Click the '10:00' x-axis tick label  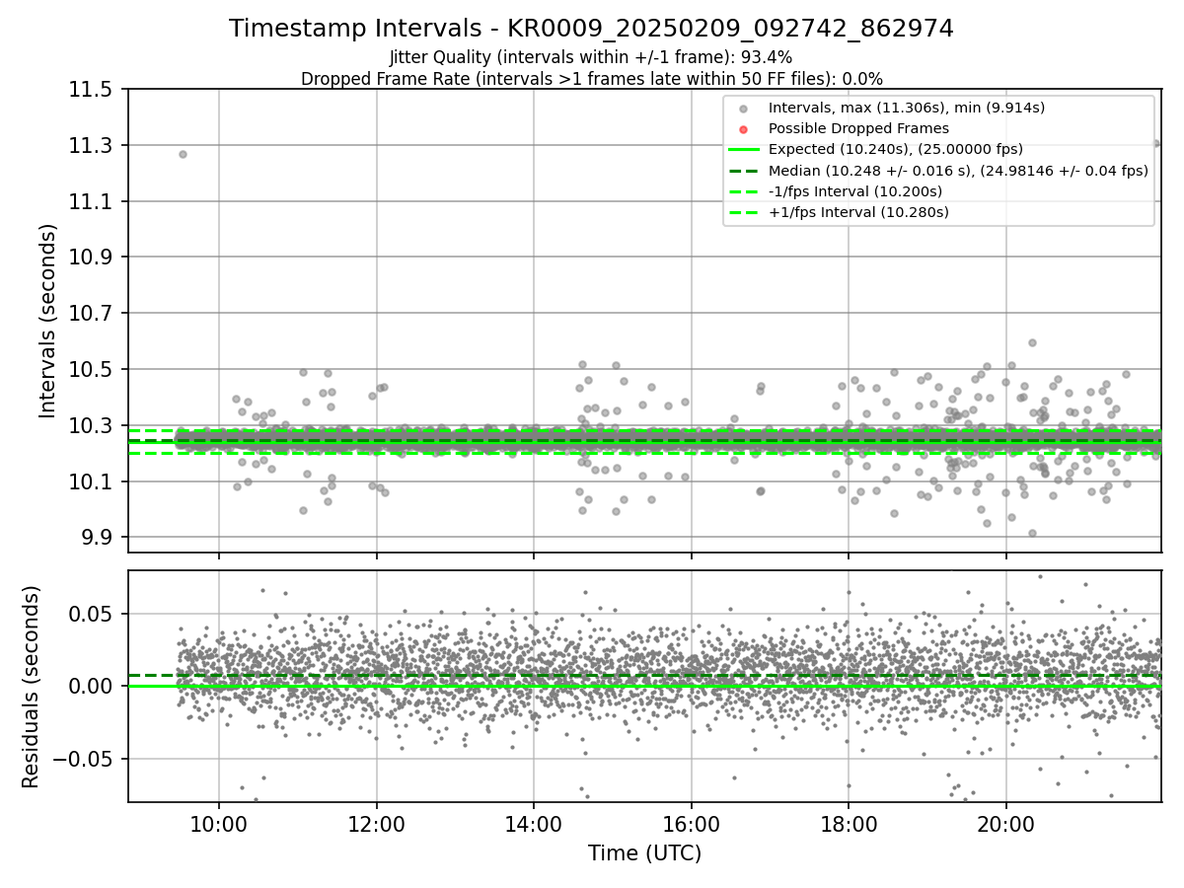[x=219, y=823]
